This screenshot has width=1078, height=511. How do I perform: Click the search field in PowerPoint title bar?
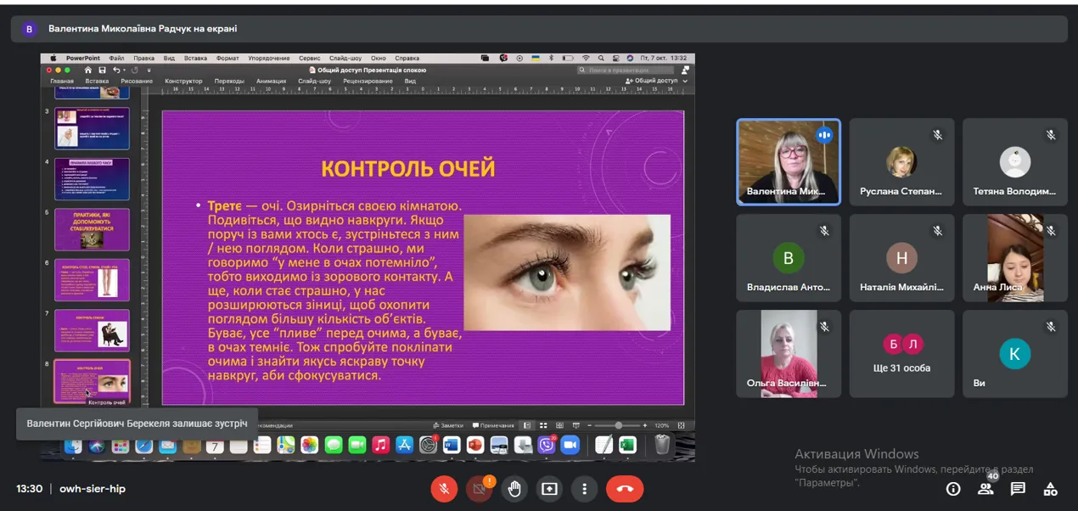coord(626,70)
